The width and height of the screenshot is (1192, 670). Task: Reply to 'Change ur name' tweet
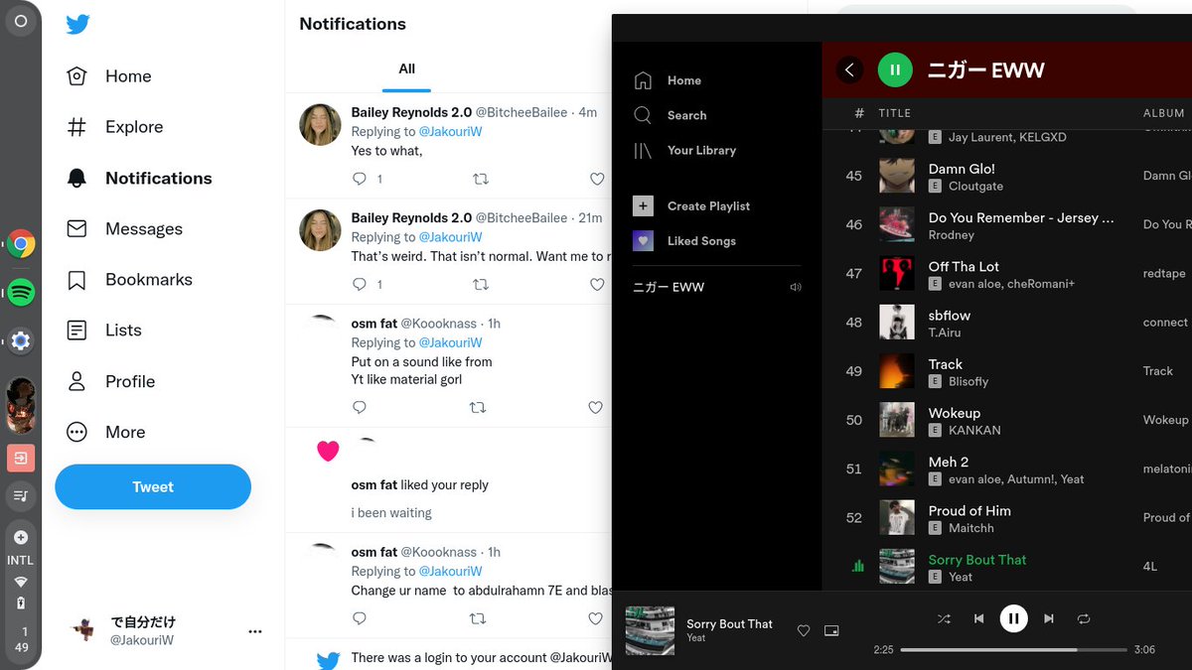tap(360, 618)
